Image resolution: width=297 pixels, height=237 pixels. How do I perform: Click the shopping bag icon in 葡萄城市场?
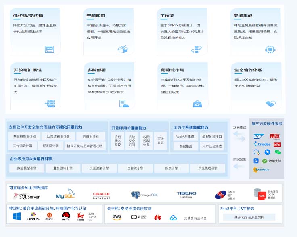pyautogui.click(x=197, y=104)
